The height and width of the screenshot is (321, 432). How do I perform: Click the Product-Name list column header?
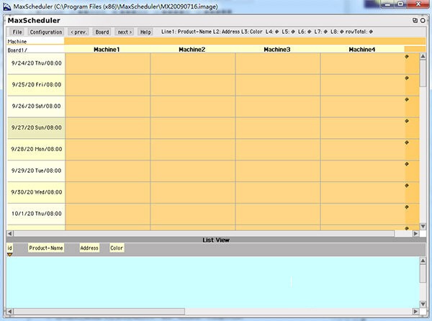(46, 248)
